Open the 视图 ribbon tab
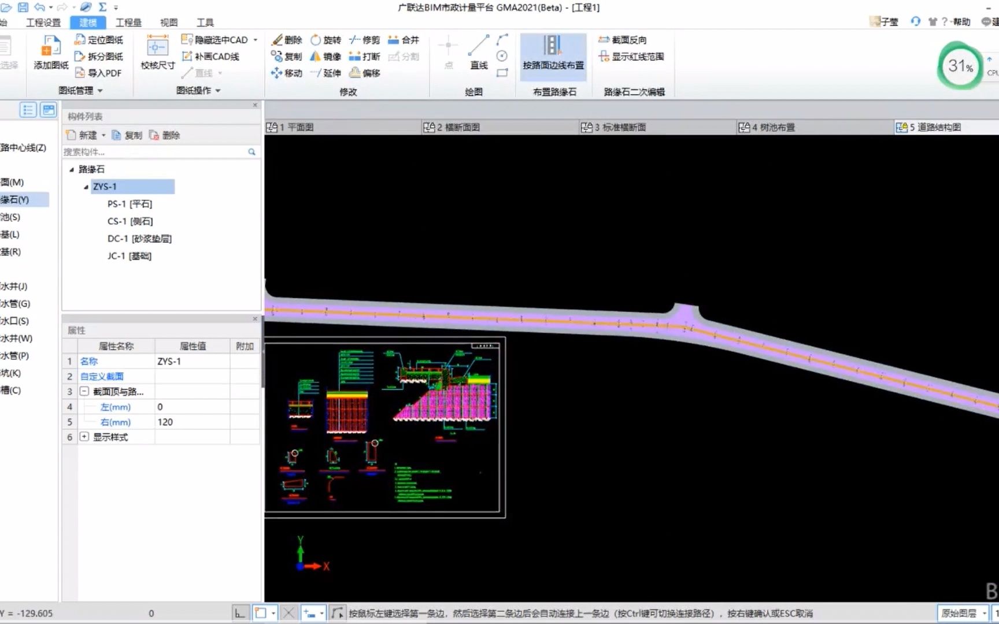Viewport: 999px width, 624px height. coord(169,23)
